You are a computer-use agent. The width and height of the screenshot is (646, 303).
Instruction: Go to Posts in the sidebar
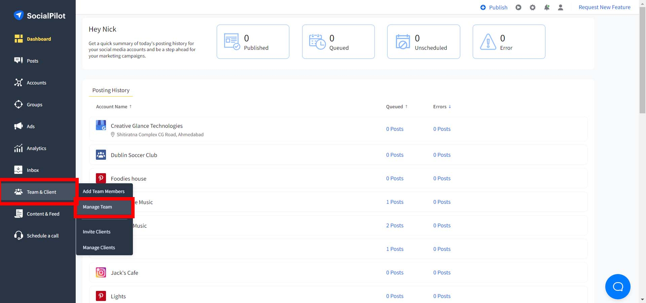33,61
